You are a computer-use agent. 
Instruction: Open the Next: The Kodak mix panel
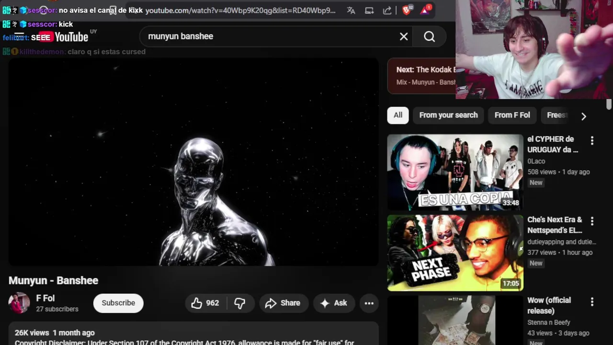(421, 75)
